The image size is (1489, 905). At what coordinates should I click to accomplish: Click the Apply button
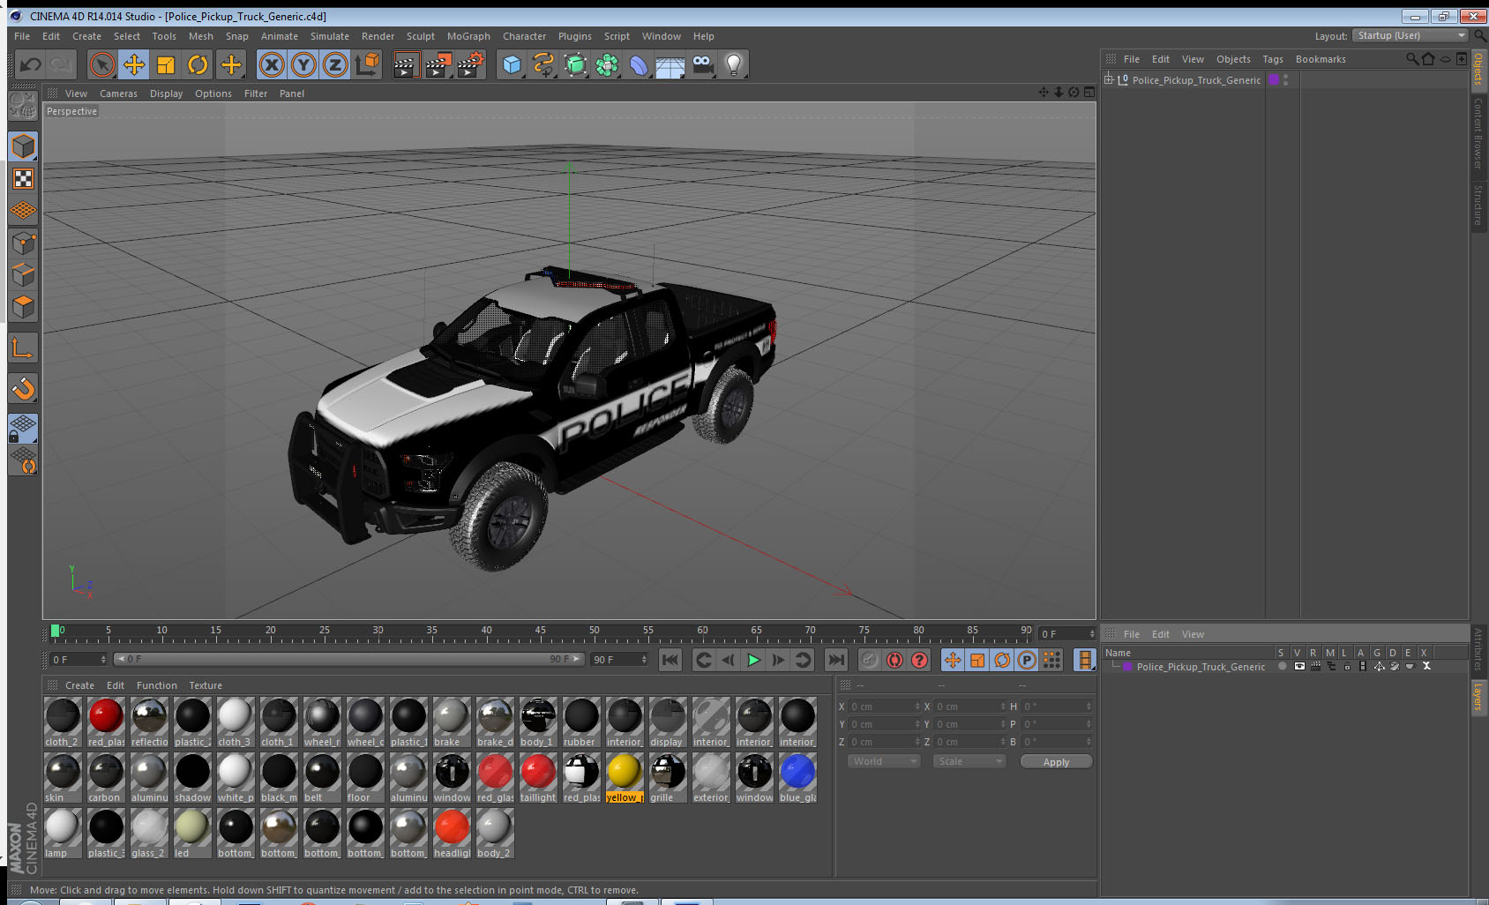point(1056,761)
